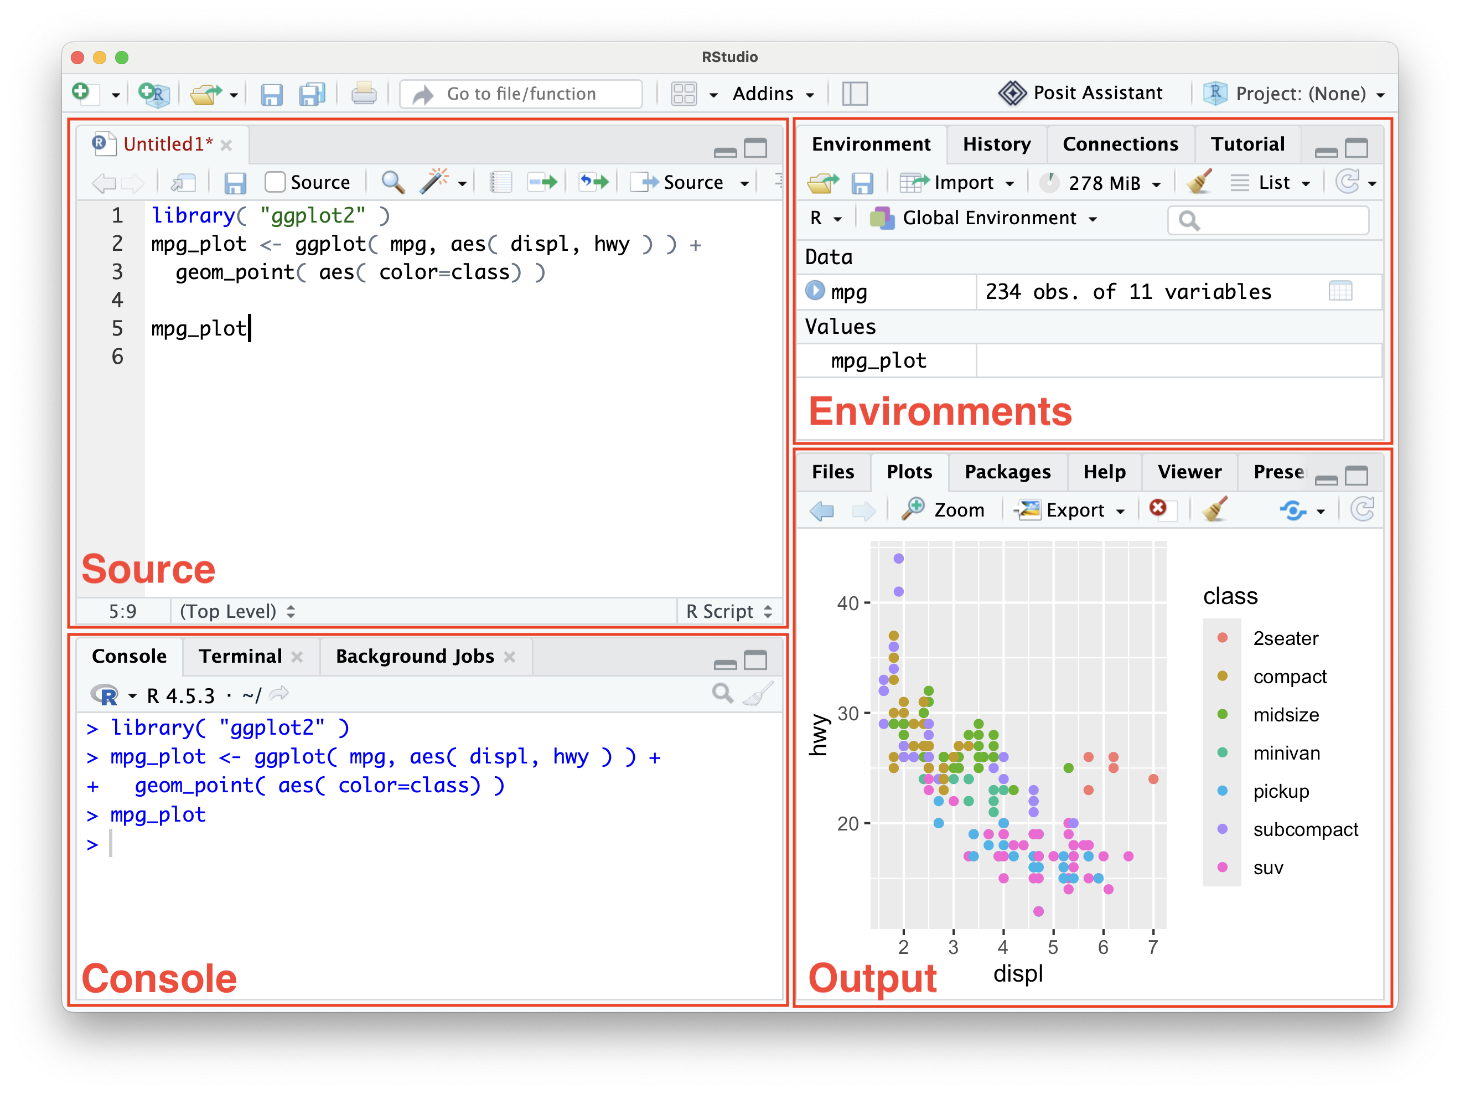Refresh the environment list icon
Image resolution: width=1460 pixels, height=1094 pixels.
[x=1347, y=182]
